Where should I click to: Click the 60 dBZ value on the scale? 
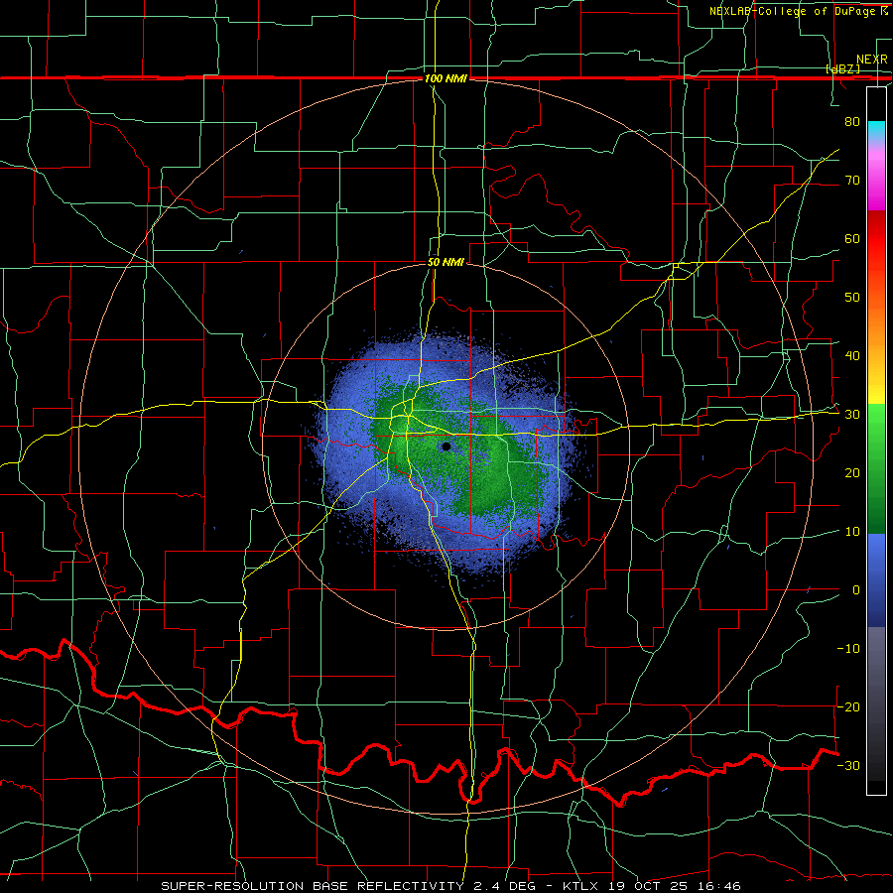tap(852, 238)
